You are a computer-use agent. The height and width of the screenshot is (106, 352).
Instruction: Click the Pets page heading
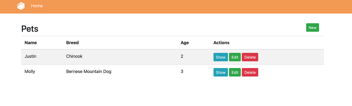[30, 29]
